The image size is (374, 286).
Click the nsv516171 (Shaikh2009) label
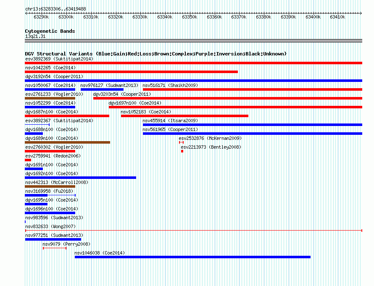click(x=170, y=85)
